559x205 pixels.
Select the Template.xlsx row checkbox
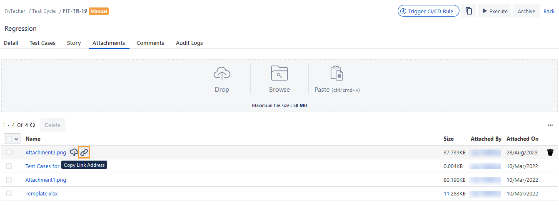click(9, 193)
